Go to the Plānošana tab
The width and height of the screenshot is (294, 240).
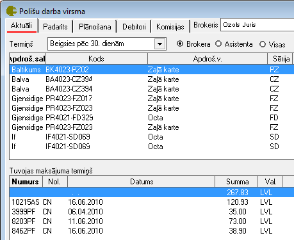(x=95, y=27)
